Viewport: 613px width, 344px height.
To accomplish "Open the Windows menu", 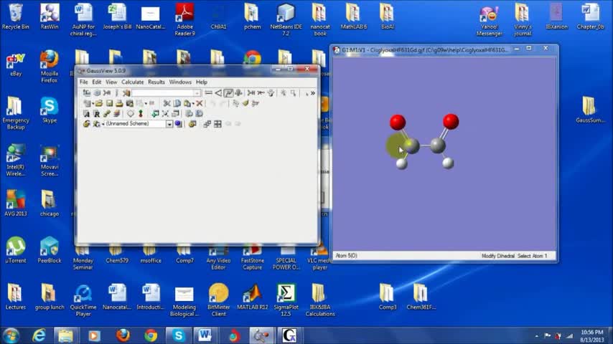I will [x=180, y=82].
